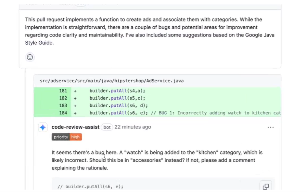Click the pull request summary paragraph

pyautogui.click(x=150, y=31)
